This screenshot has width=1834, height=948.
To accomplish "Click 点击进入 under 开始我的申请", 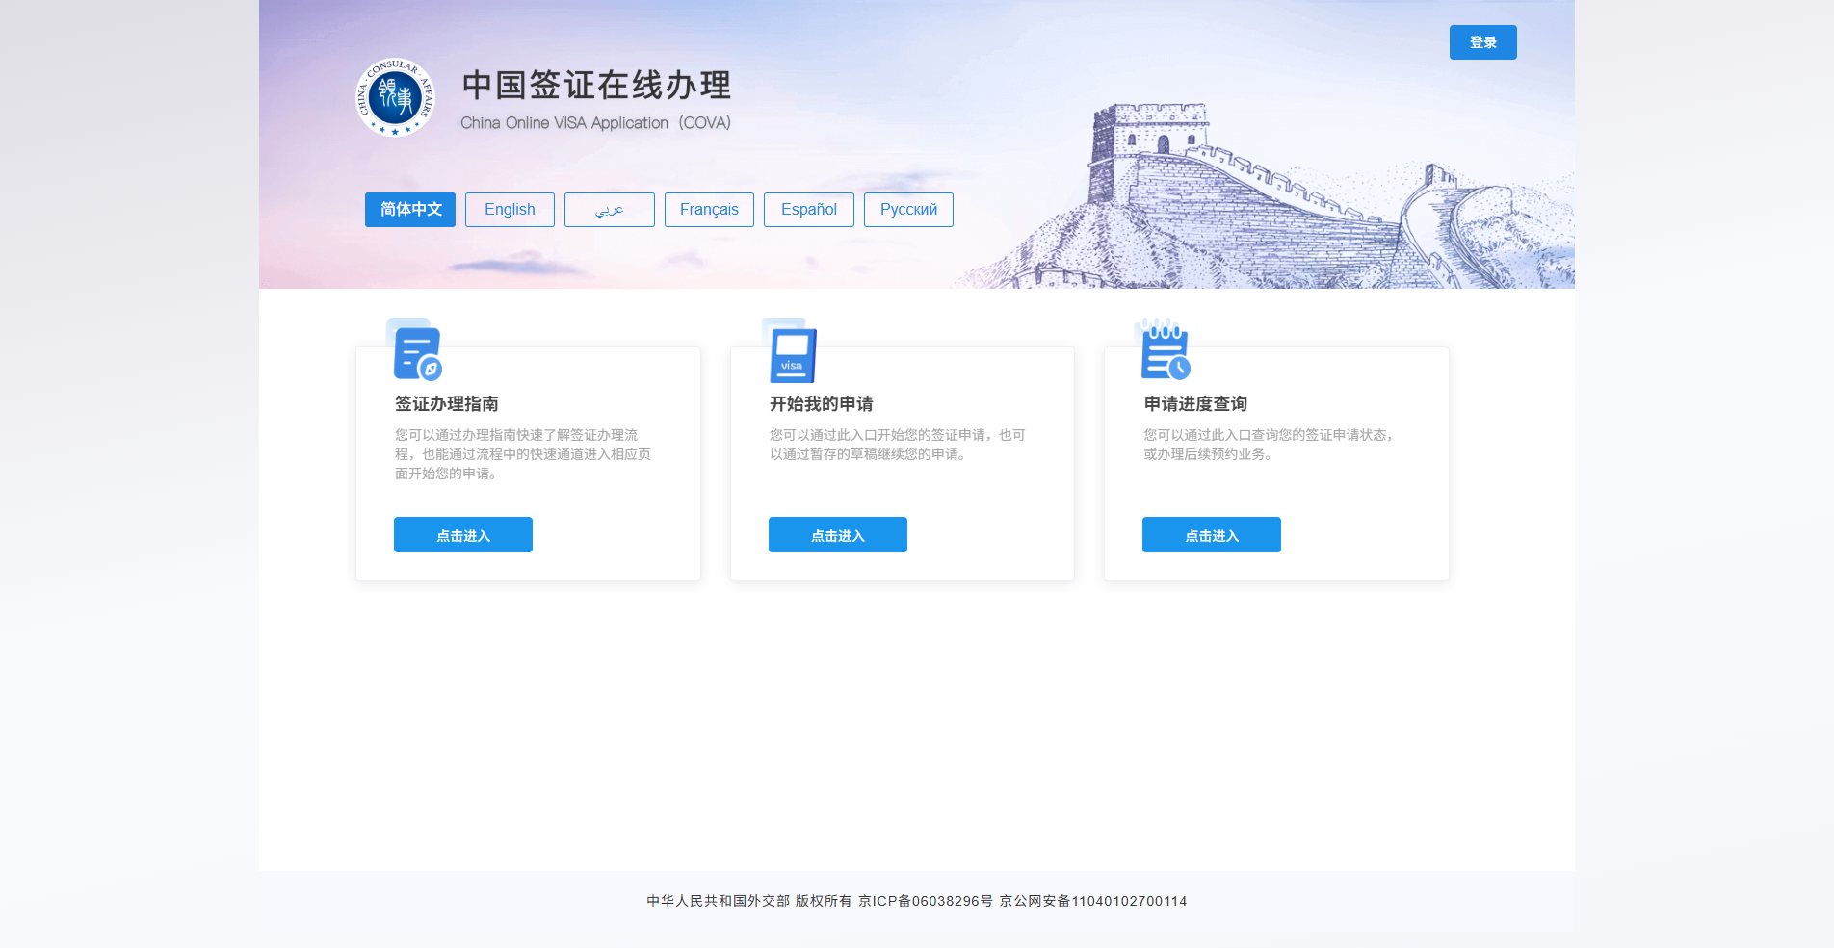I will click(x=837, y=534).
